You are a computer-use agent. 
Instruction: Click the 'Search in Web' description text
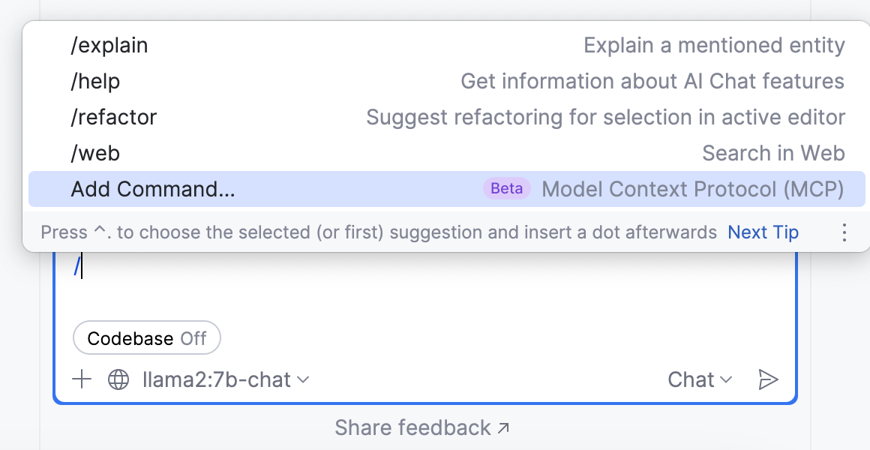(773, 153)
